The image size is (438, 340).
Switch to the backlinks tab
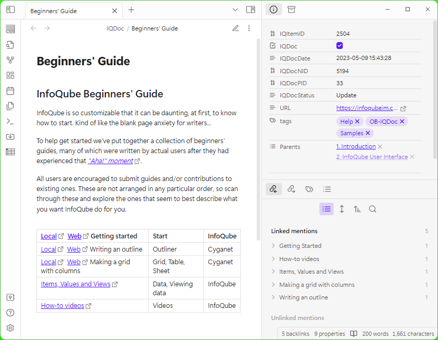pos(274,189)
